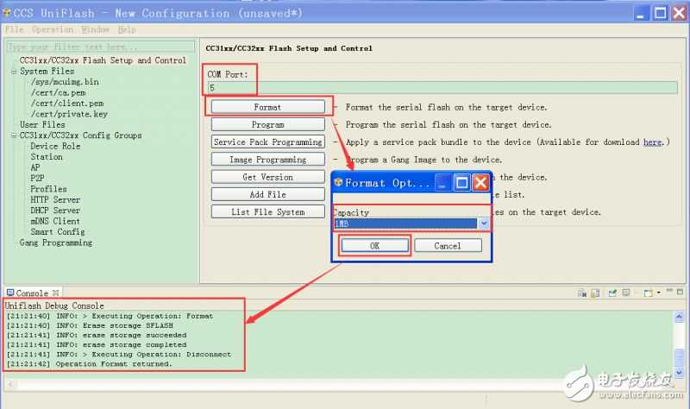Select Gang Programming in the tree
The width and height of the screenshot is (690, 409).
pos(56,242)
